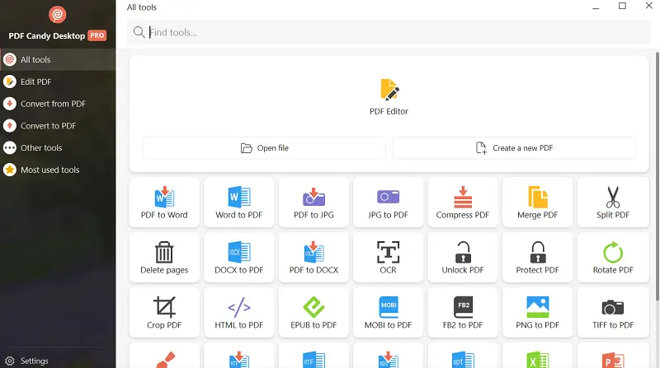The image size is (660, 368).
Task: Select the Compress PDF tool
Action: (463, 202)
